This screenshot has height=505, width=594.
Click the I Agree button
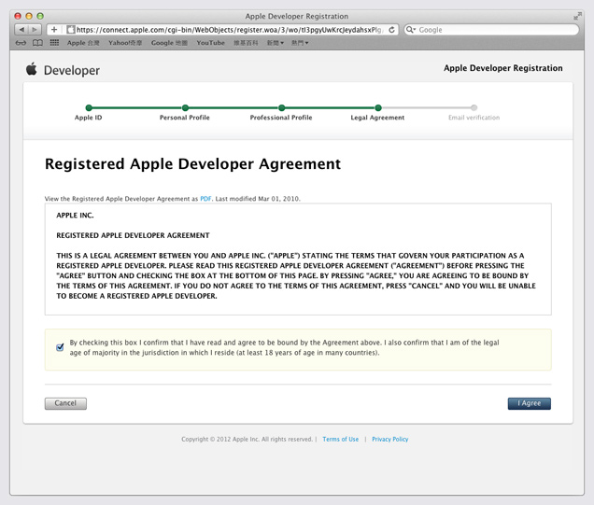[x=530, y=403]
